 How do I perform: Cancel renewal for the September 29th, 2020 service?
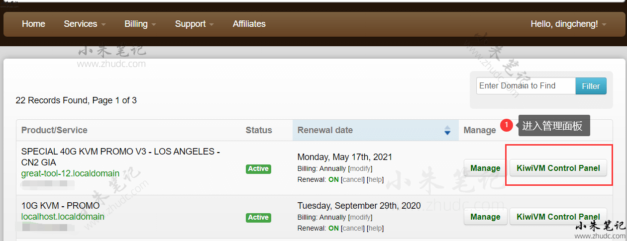(353, 228)
